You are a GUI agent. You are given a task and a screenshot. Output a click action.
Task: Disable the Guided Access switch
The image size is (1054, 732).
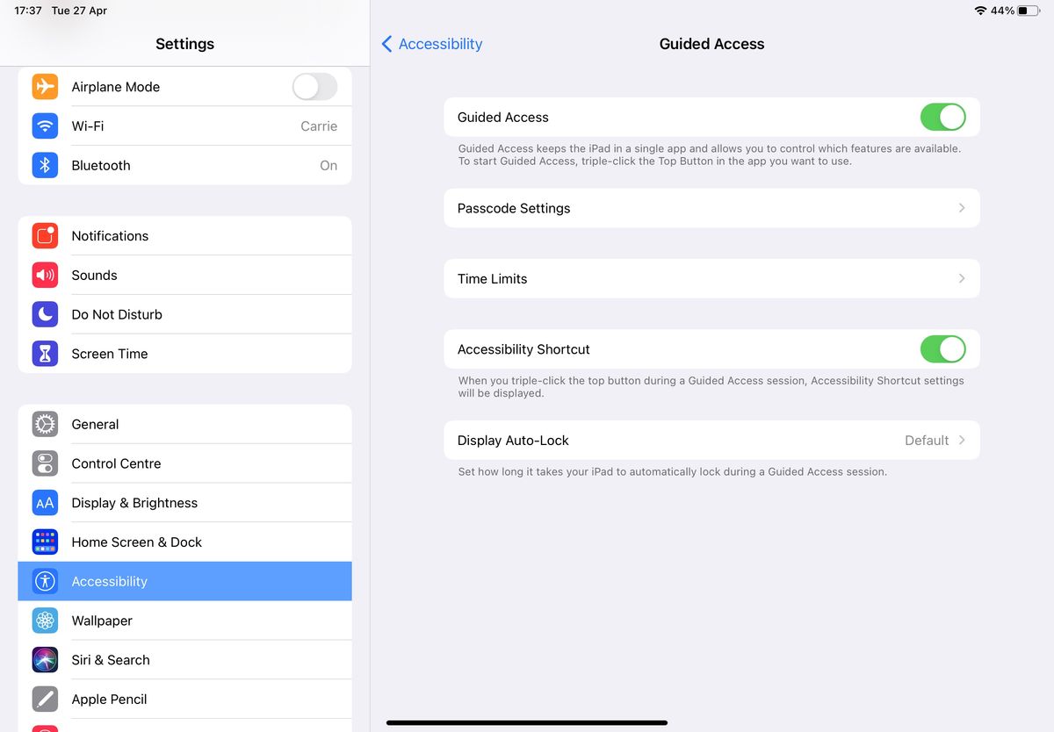[x=942, y=117]
